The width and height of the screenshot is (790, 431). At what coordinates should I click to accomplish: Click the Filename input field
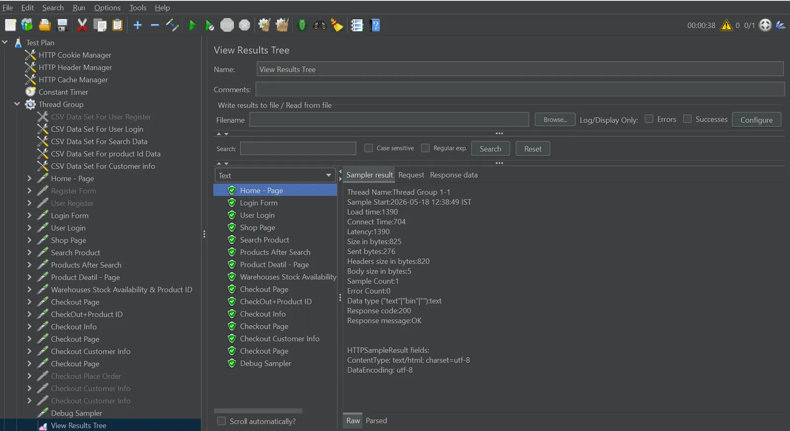click(389, 119)
